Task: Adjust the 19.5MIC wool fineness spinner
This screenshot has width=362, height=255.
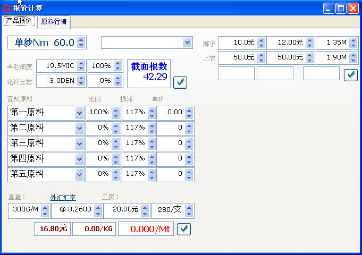Action: tap(81, 66)
